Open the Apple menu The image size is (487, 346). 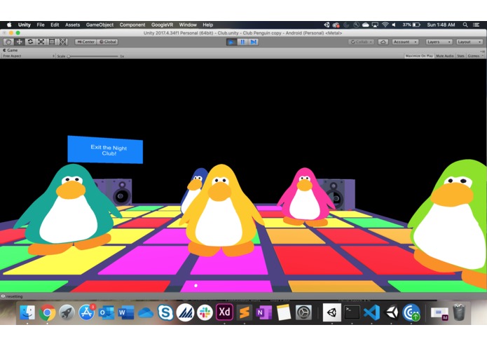[x=9, y=25]
